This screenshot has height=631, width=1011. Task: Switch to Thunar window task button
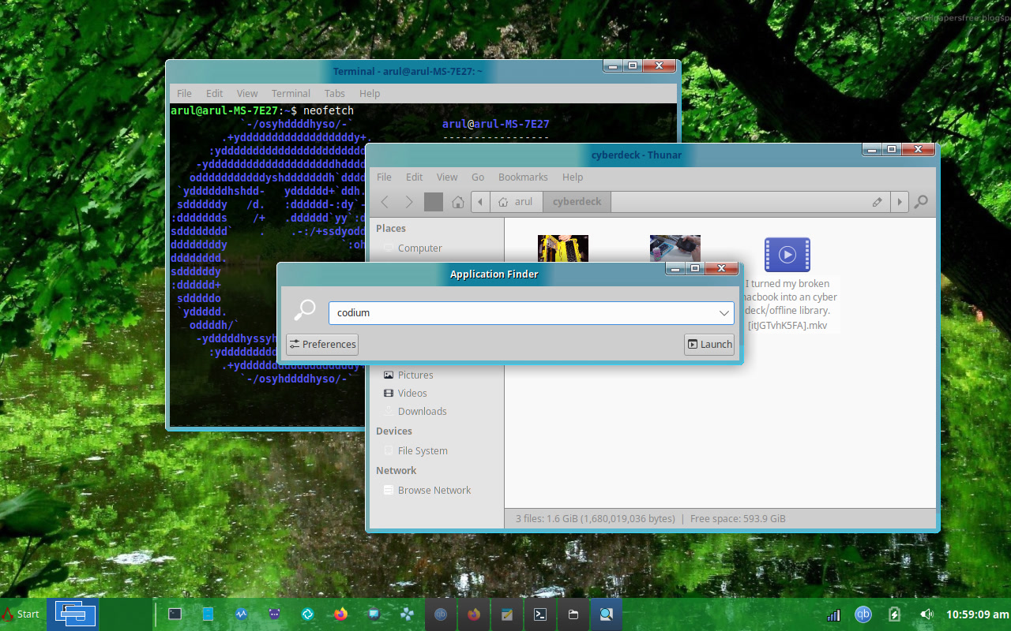[573, 614]
